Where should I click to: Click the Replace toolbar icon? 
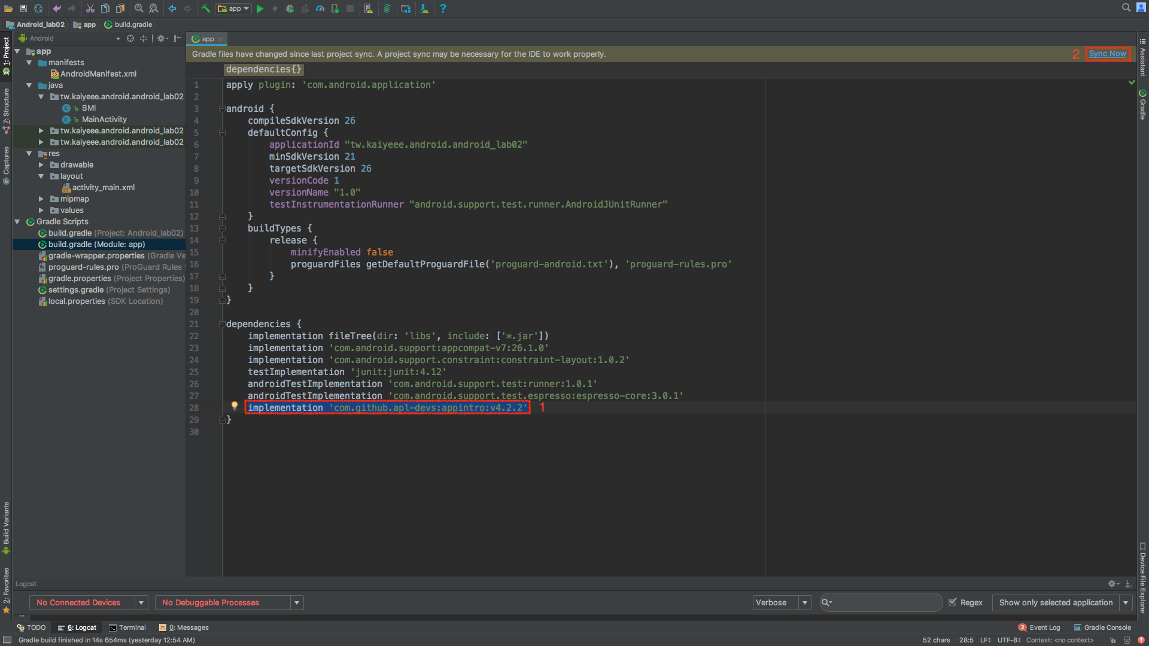pos(154,8)
